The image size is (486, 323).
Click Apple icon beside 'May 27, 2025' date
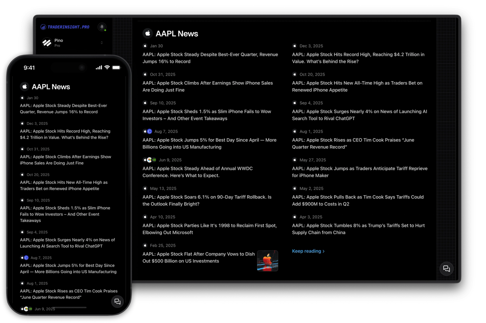pyautogui.click(x=295, y=160)
